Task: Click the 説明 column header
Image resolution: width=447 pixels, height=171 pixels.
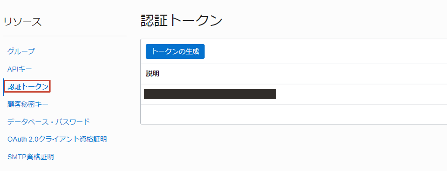Action: pyautogui.click(x=153, y=74)
